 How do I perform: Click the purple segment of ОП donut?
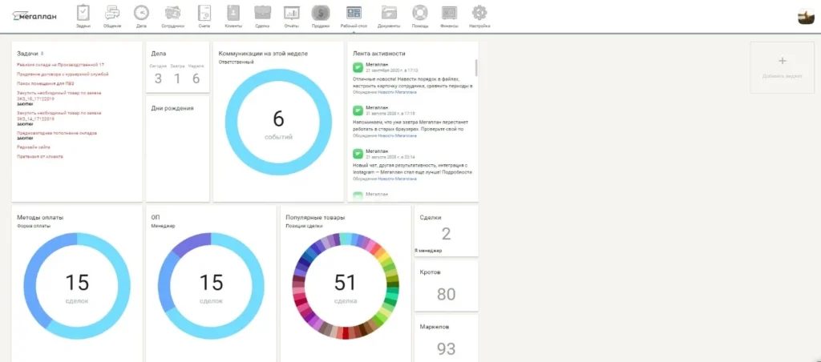pyautogui.click(x=192, y=243)
